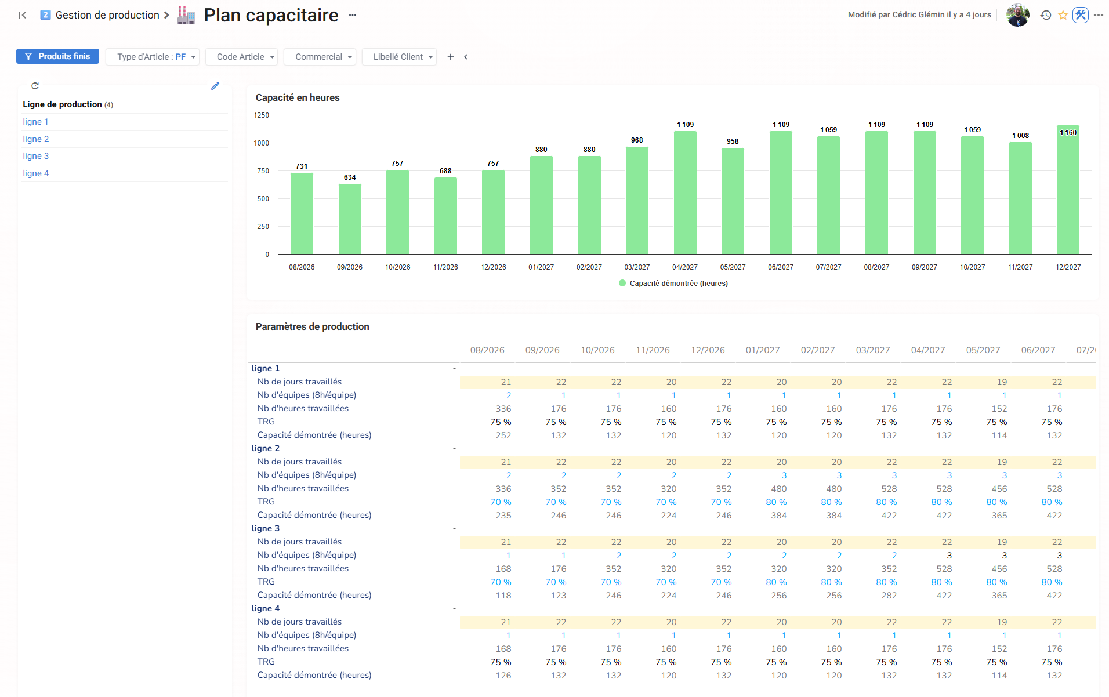Edit ligne 2 TRG value for 06/2027
This screenshot has height=697, width=1109.
point(1052,502)
